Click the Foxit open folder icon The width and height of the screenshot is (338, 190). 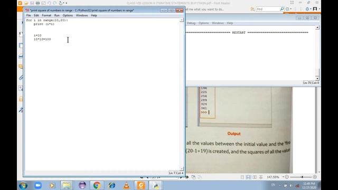26,3
